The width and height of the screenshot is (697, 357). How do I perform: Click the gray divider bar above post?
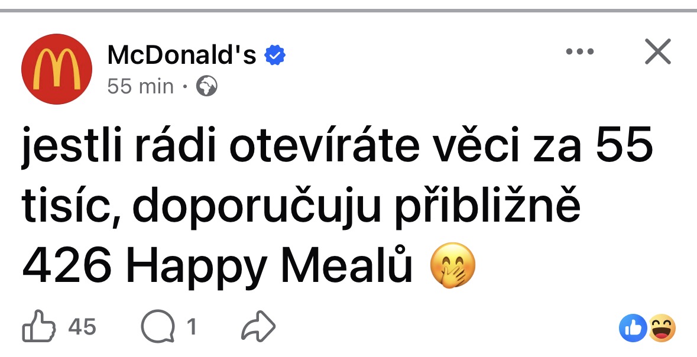pos(349,10)
